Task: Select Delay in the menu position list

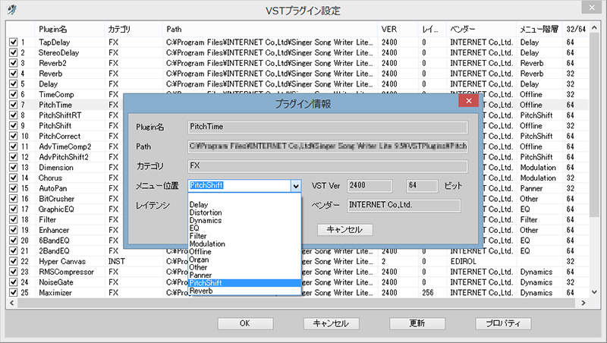Action: click(x=244, y=204)
